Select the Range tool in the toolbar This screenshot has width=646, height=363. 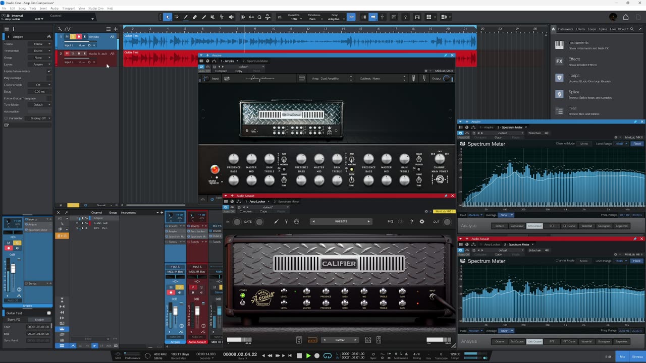[x=177, y=17]
